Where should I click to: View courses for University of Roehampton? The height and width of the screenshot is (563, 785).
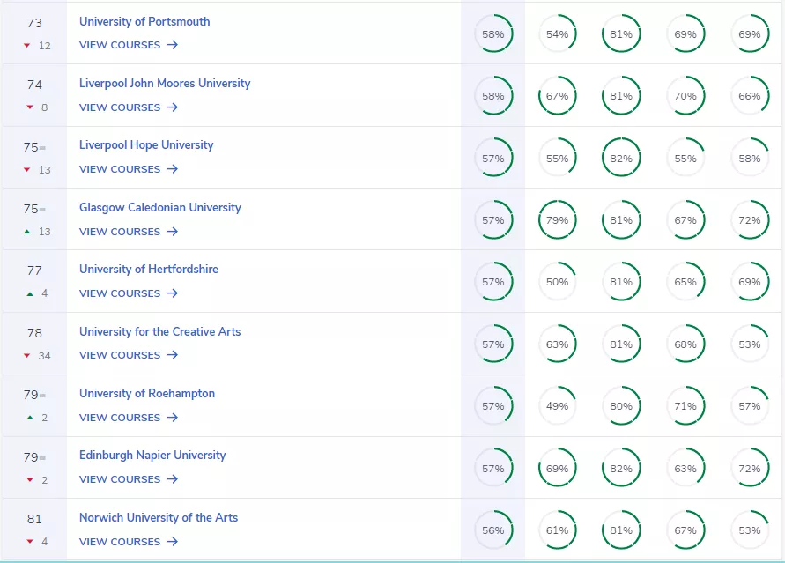[x=120, y=418]
